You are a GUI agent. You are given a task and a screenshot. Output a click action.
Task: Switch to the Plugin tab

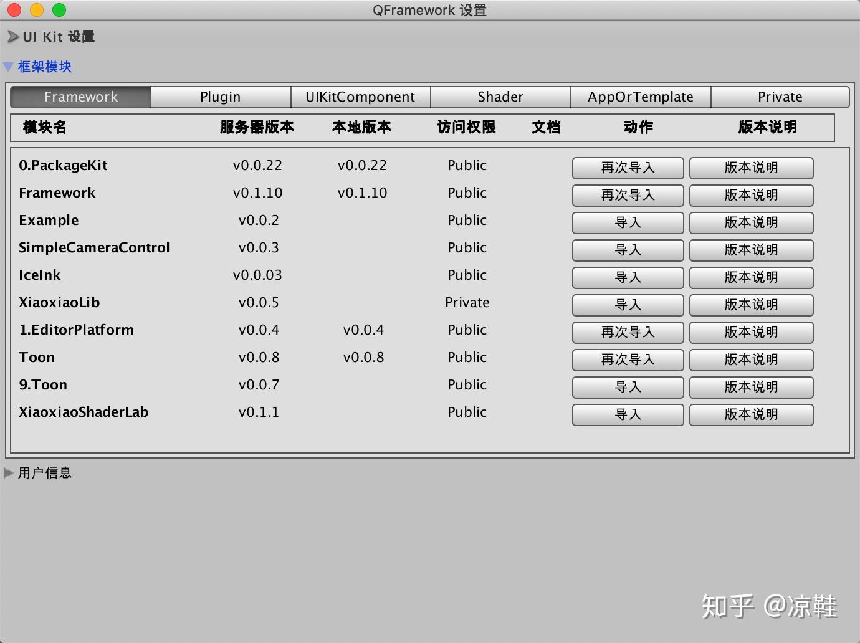click(x=220, y=97)
